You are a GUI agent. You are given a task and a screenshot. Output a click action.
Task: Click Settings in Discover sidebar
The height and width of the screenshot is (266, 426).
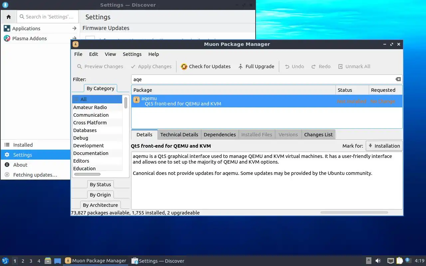[x=36, y=155]
